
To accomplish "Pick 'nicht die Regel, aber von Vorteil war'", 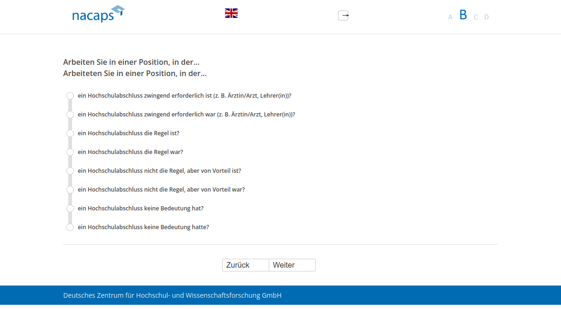I will [x=70, y=190].
